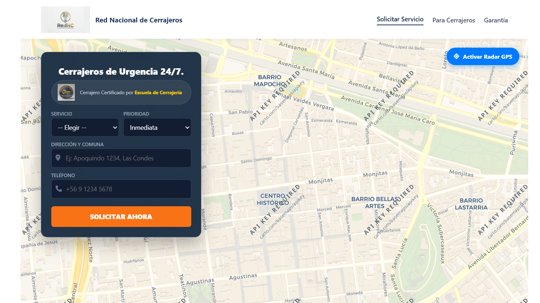The image size is (540, 303).
Task: Click the GPS crosshair icon in the radar button
Action: point(456,57)
